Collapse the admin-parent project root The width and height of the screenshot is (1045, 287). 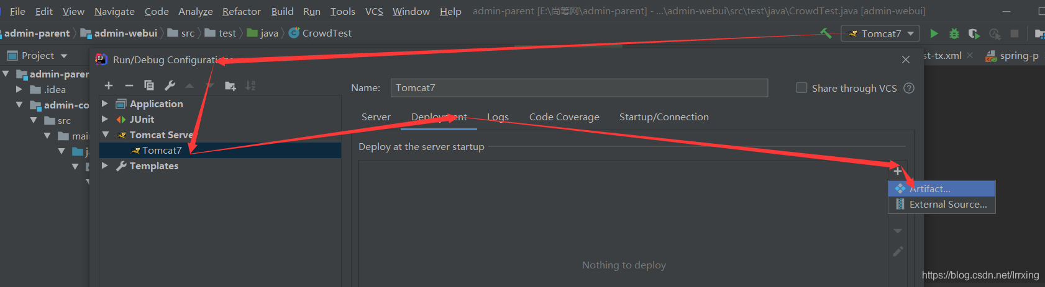[x=6, y=74]
